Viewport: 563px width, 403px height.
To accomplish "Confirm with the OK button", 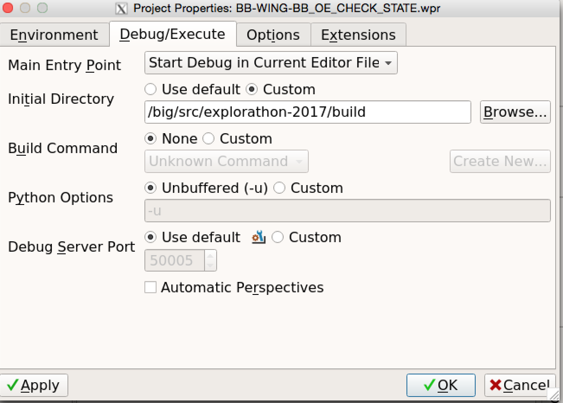I will click(441, 385).
